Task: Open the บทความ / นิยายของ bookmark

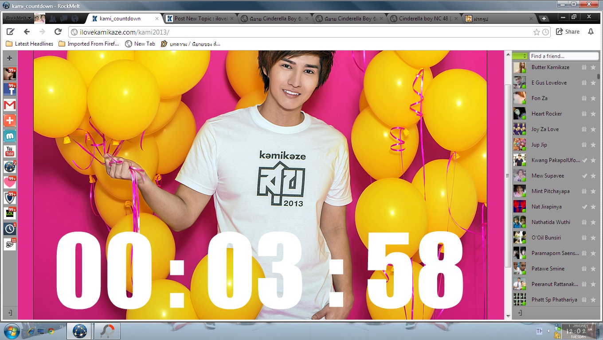Action: (191, 44)
